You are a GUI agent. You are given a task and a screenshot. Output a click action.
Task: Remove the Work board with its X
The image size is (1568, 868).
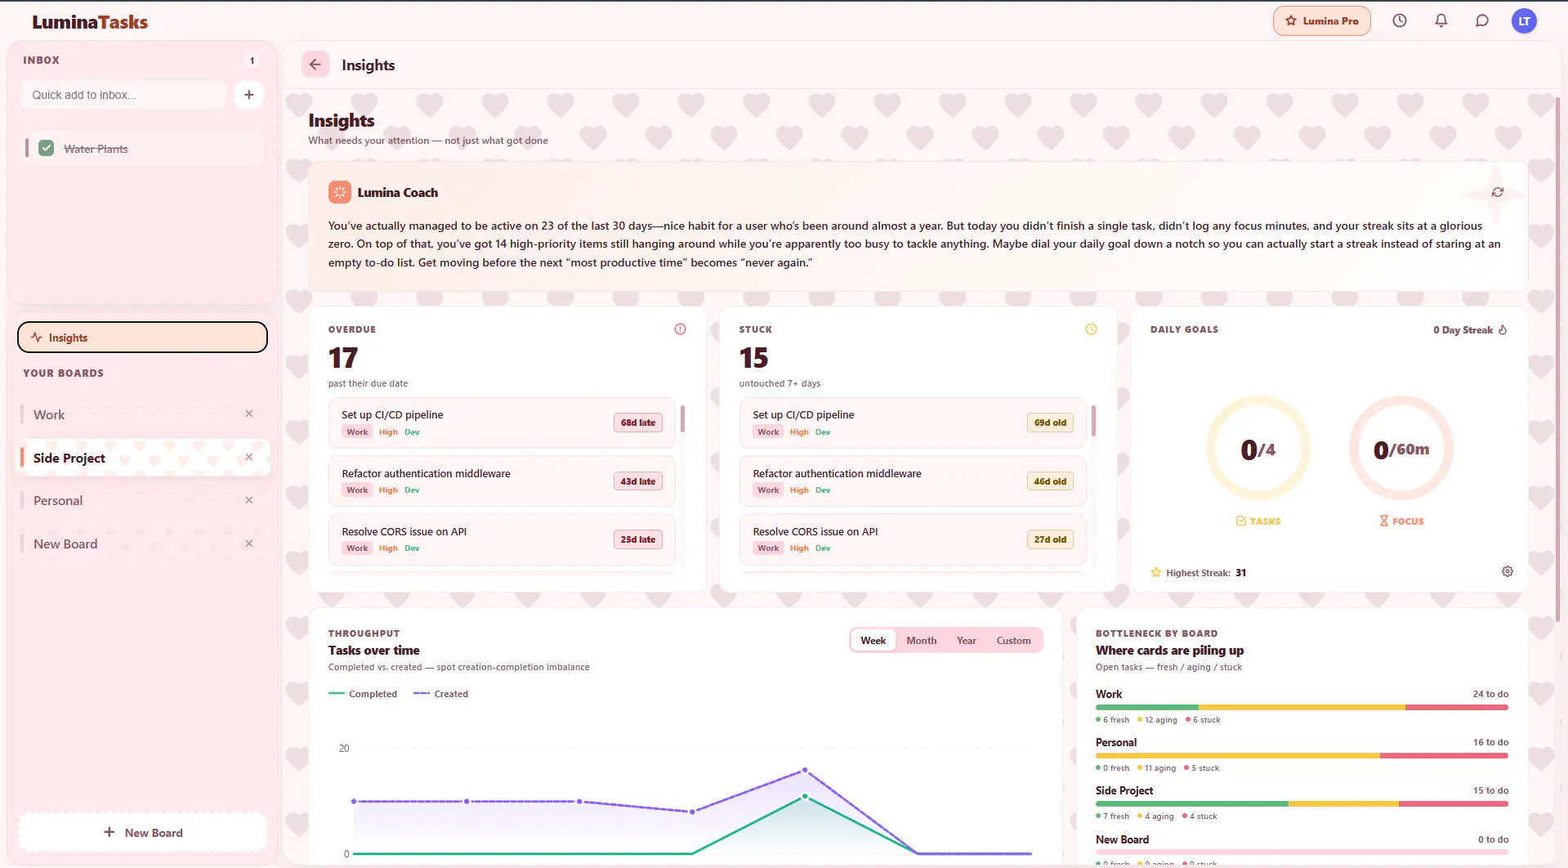[249, 414]
